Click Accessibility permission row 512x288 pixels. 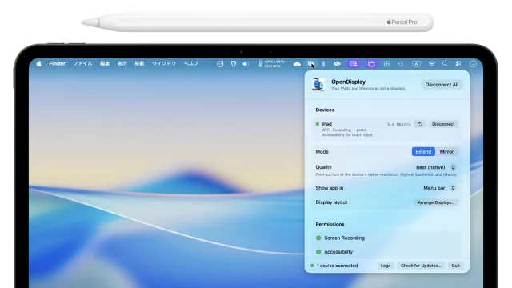click(x=387, y=252)
